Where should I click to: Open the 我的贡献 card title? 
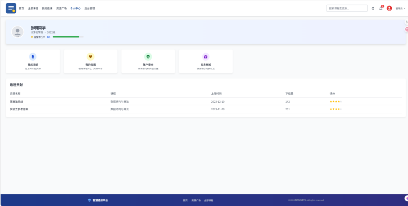[x=33, y=65]
